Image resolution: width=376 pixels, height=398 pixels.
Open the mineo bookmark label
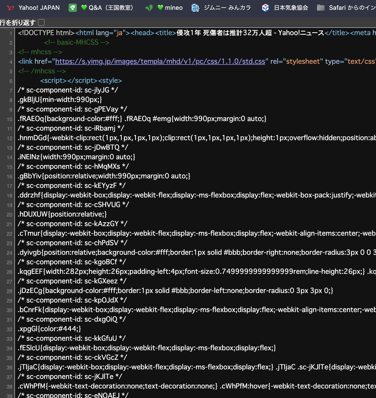174,8
